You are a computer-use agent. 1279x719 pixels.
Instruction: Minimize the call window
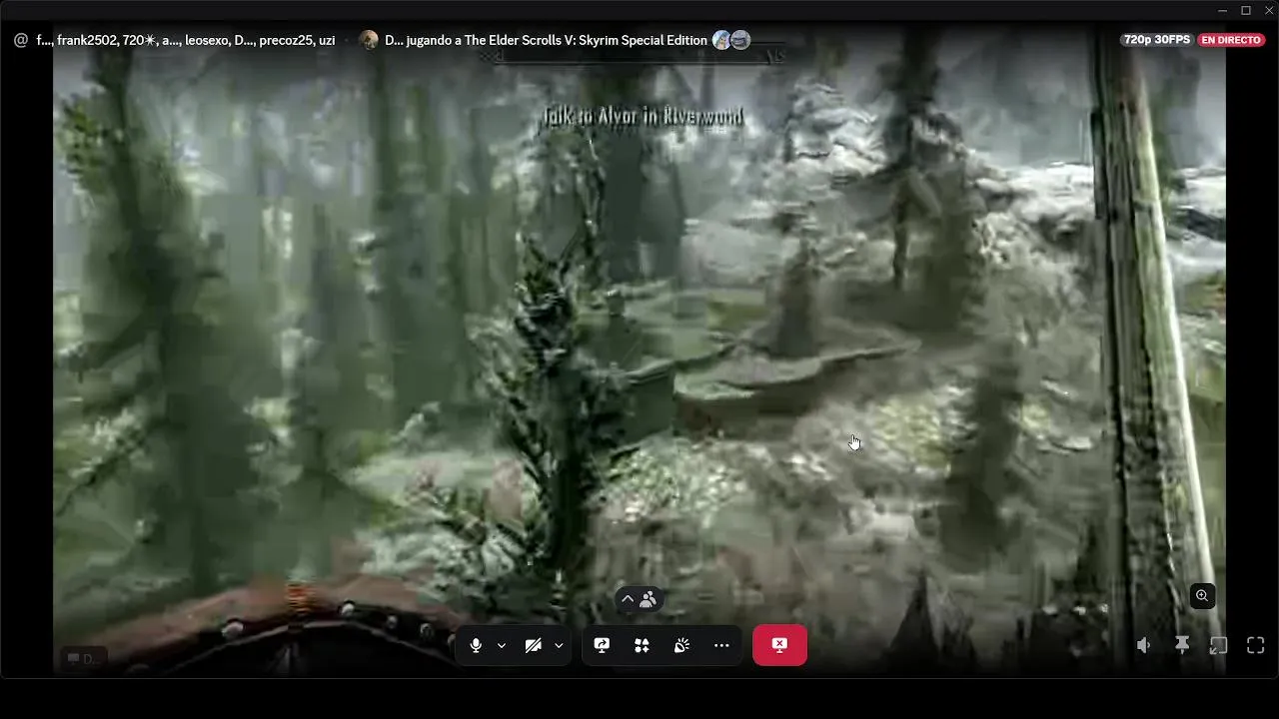point(1222,10)
